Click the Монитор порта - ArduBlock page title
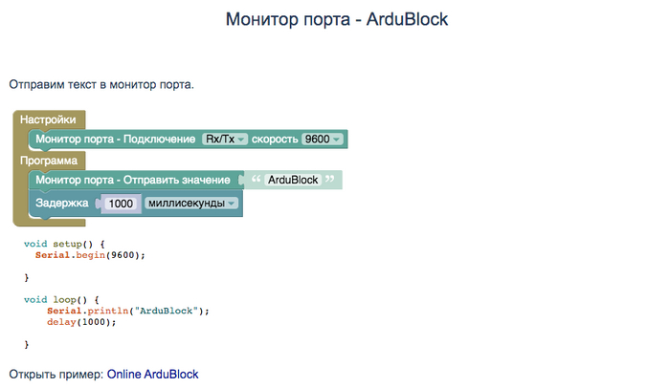This screenshot has width=670, height=388. click(337, 19)
